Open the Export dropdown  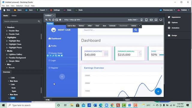[x=42, y=10]
